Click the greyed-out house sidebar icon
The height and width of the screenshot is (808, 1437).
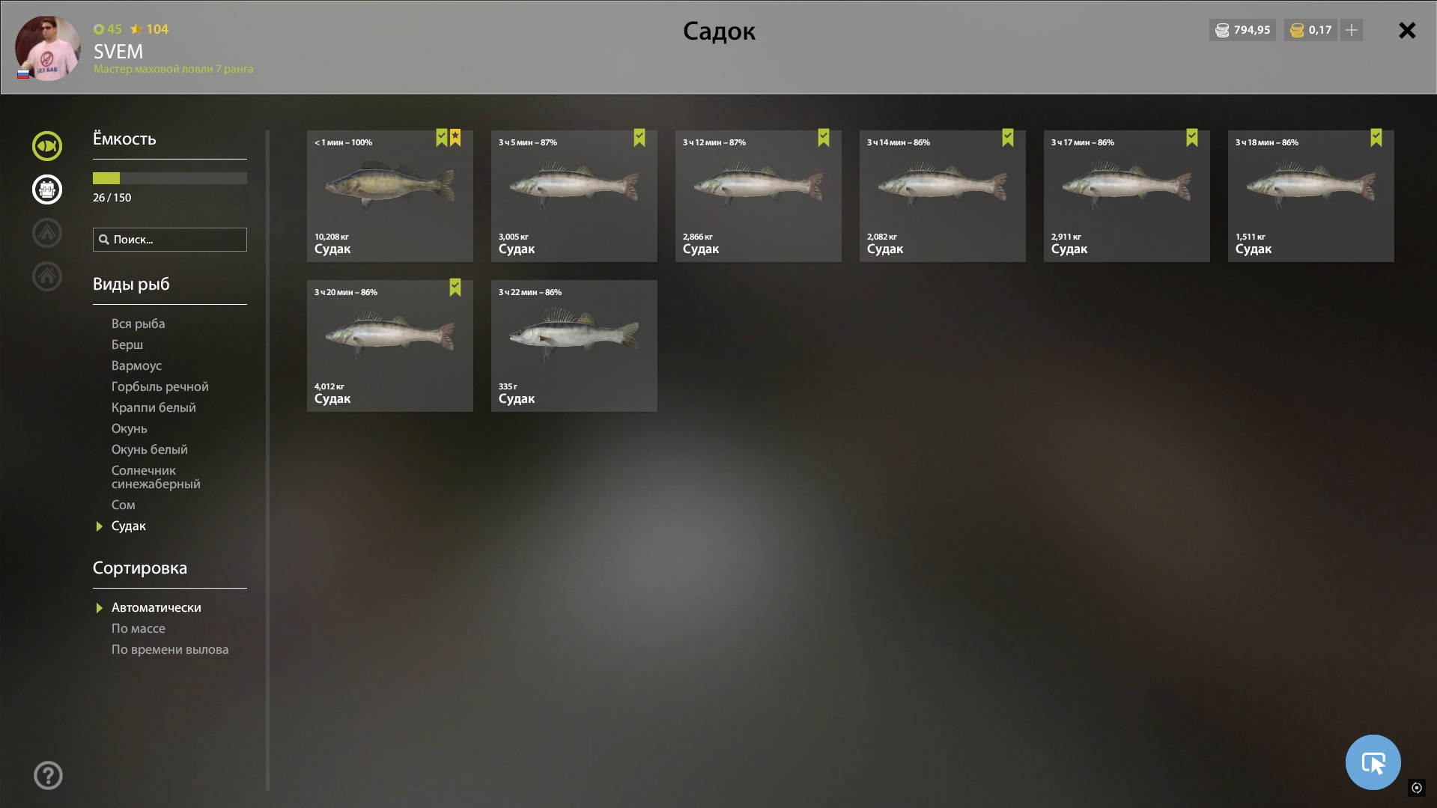[x=46, y=276]
